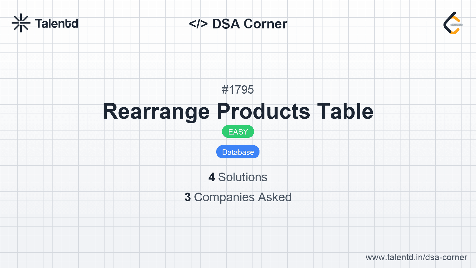Viewport: 476px width, 268px height.
Task: Open the Rearrange Products Table title
Action: (238, 111)
